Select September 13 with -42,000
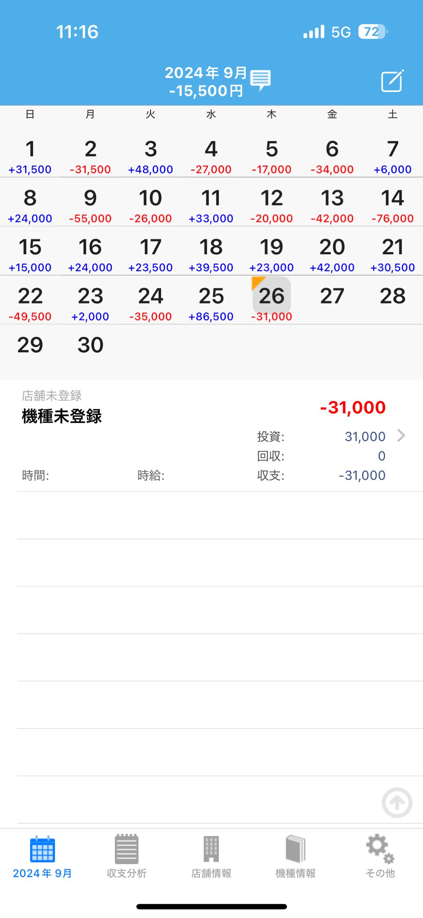 (332, 205)
